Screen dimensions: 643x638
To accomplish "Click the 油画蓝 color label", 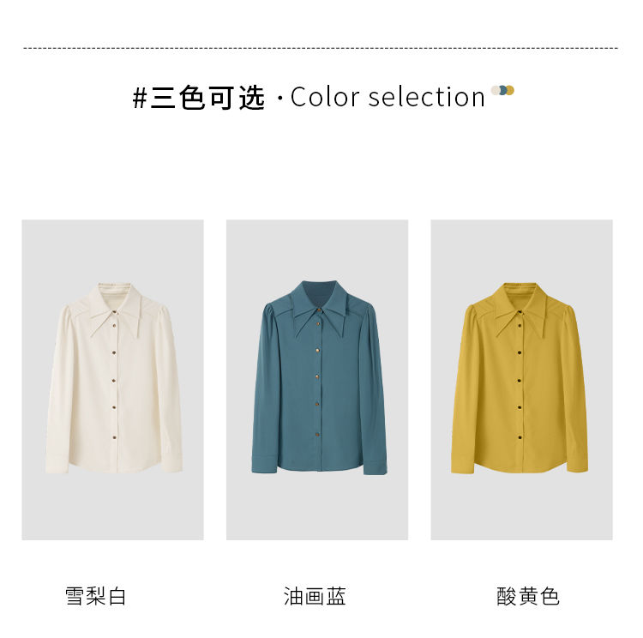I will tap(315, 596).
